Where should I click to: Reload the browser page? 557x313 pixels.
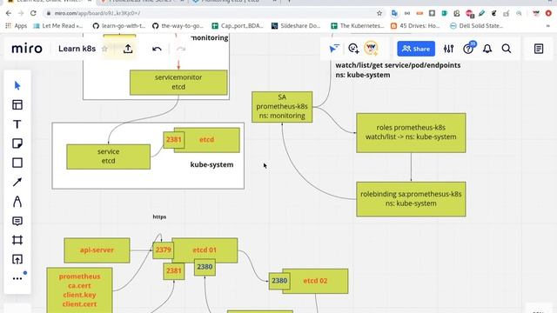33,13
